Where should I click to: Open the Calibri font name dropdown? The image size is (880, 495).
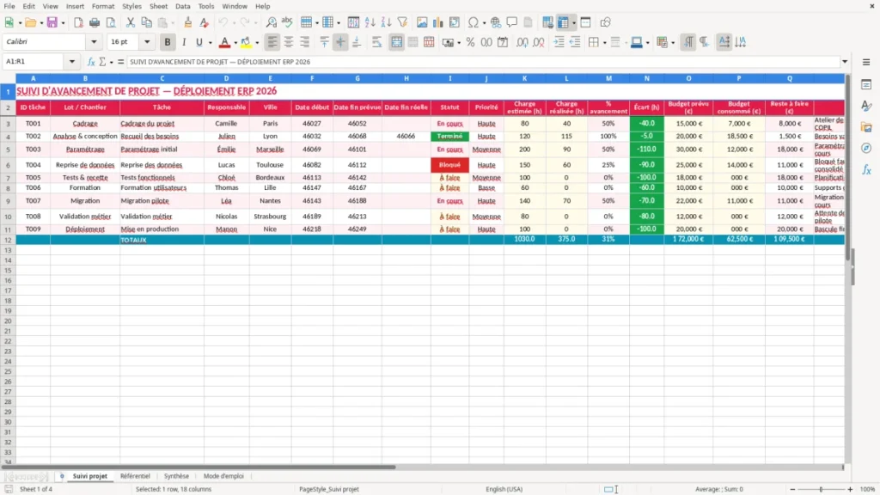[94, 42]
